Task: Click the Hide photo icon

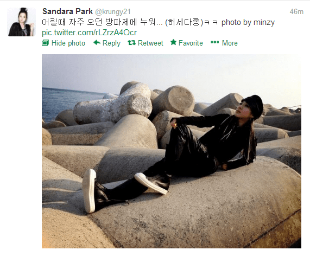Action: point(45,43)
